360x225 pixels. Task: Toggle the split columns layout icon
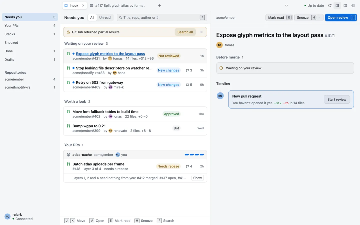345,5
